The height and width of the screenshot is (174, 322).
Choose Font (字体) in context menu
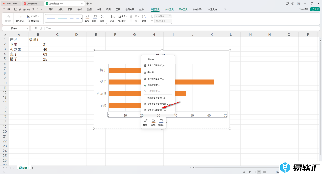coord(158,72)
